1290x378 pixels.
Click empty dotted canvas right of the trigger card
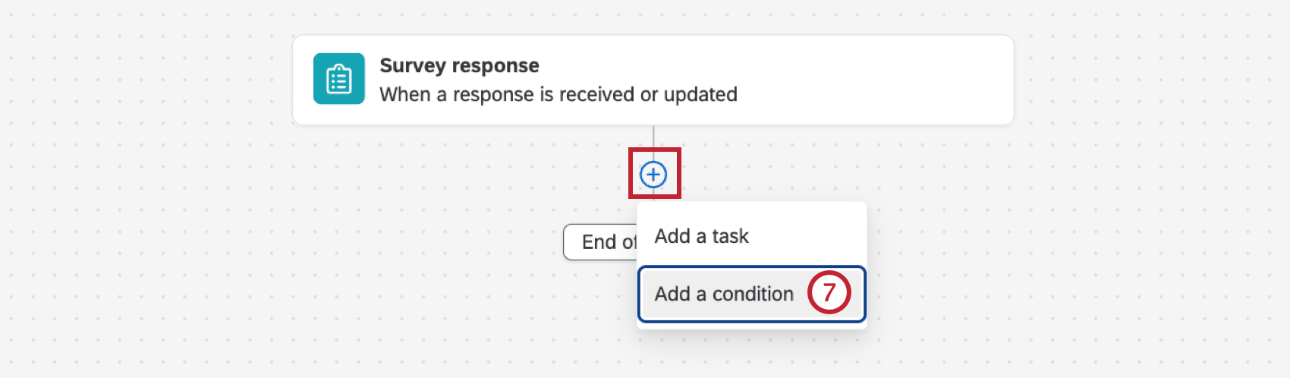point(1138,83)
